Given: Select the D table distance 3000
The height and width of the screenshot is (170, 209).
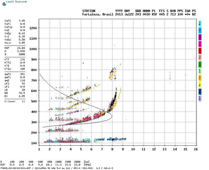Looking at the screenshot, I should (x=77, y=162).
